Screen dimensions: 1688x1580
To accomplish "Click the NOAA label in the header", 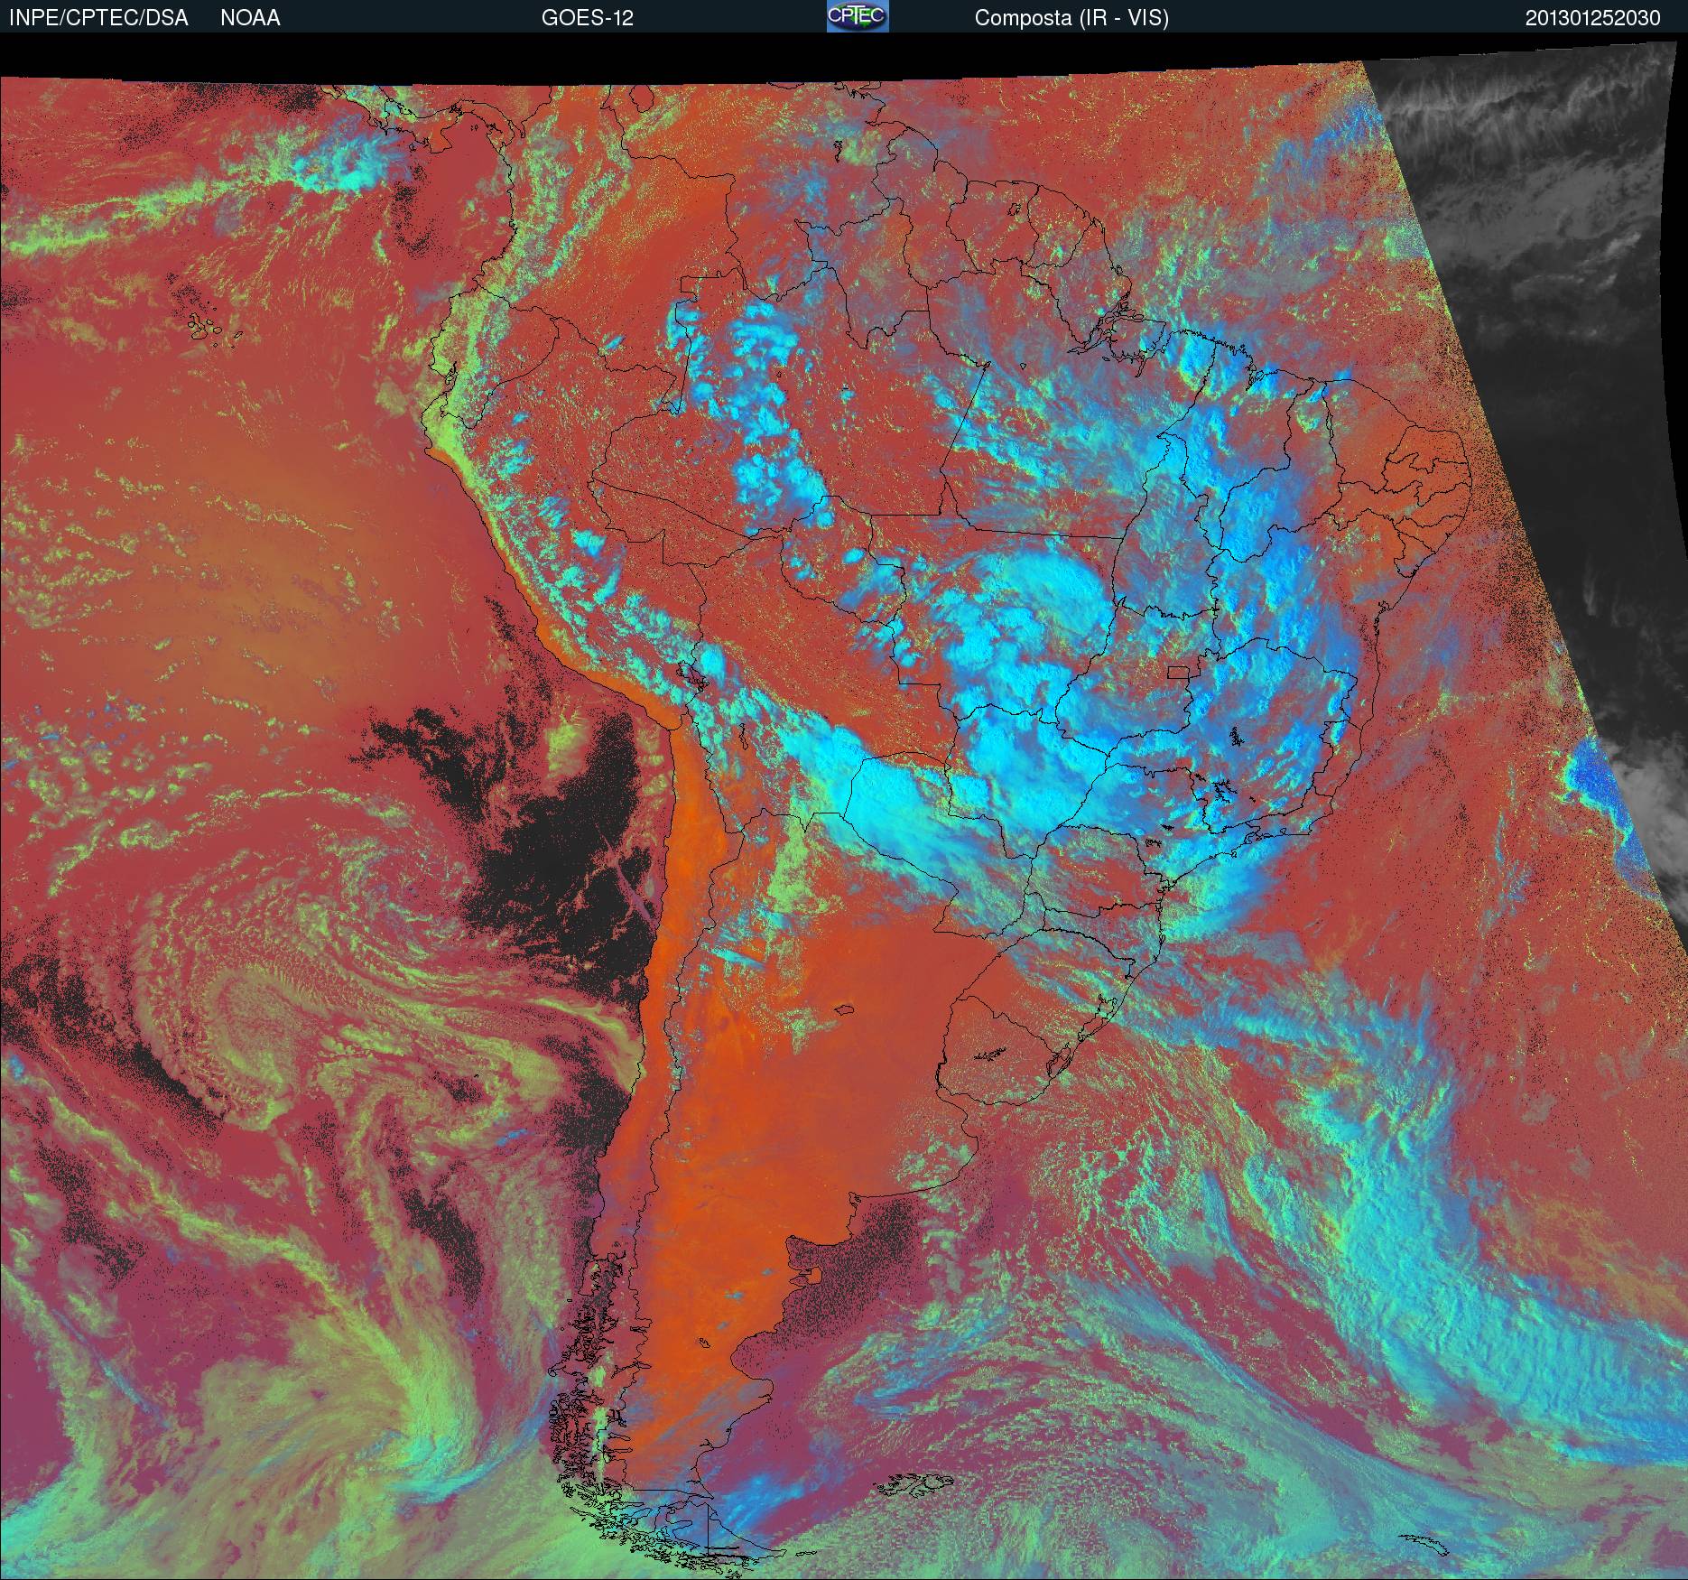I will pyautogui.click(x=250, y=18).
